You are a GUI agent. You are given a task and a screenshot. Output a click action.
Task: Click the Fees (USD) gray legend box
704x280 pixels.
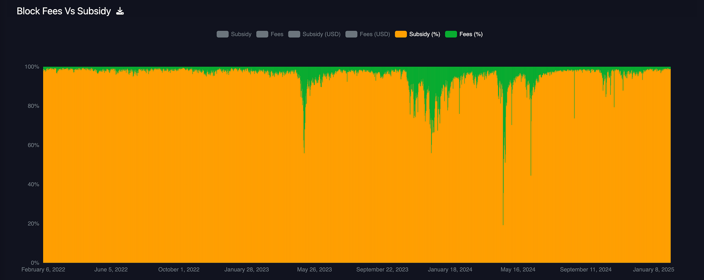tap(351, 34)
